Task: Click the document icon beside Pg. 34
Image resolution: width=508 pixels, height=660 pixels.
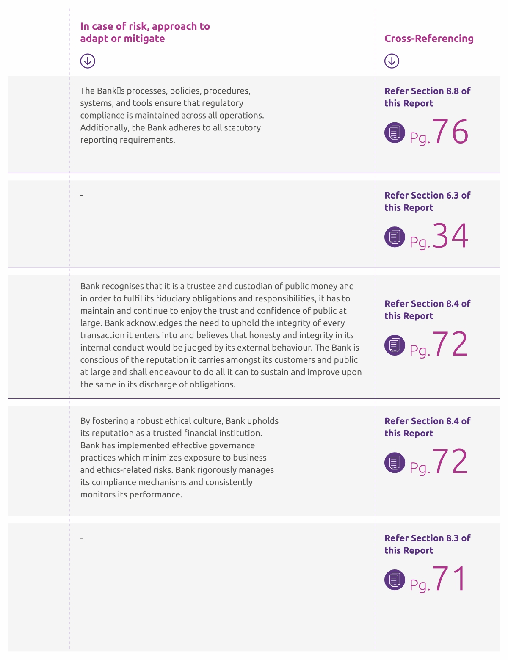Action: point(395,237)
